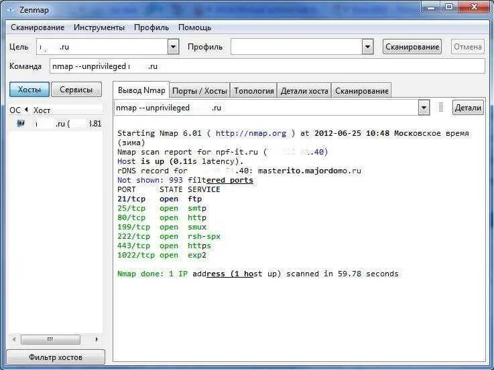This screenshot has height=370, width=494.
Task: Click the Цель target input field
Action: click(102, 47)
